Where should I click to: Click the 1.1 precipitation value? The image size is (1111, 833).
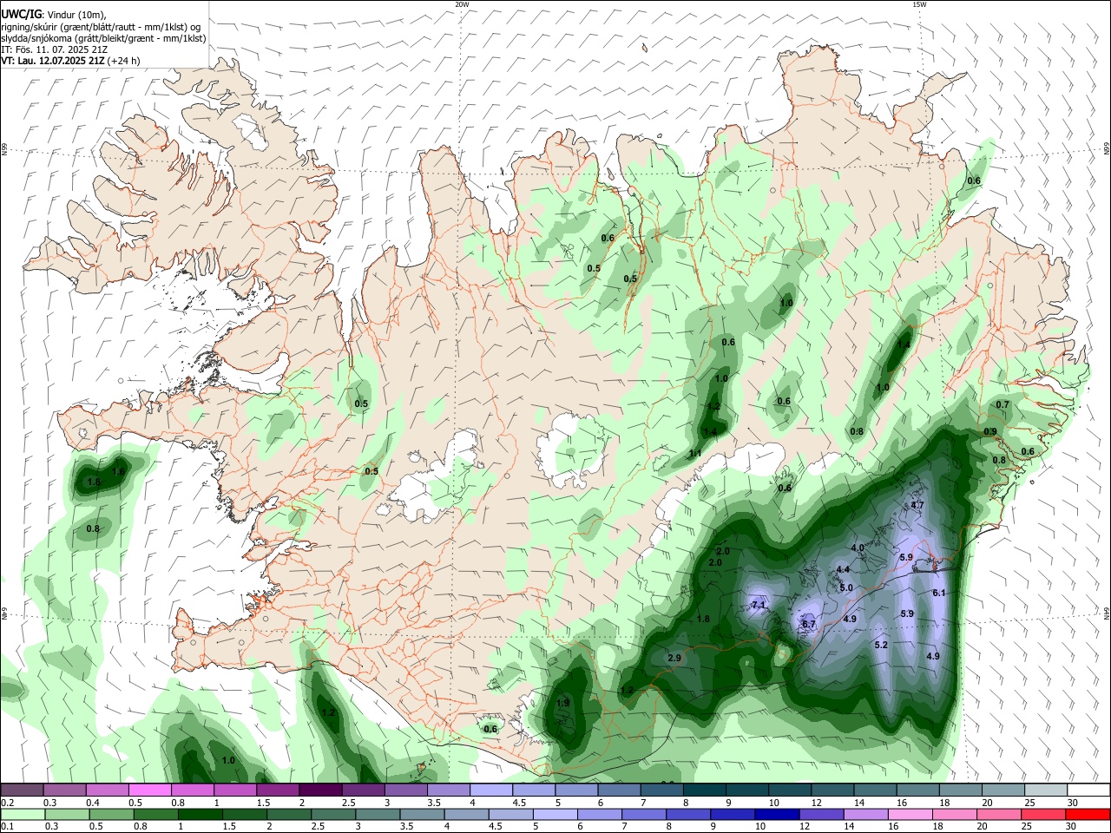[695, 454]
